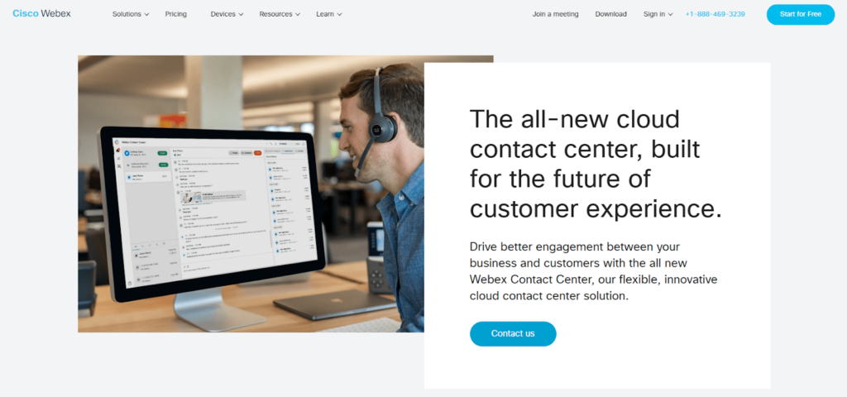Click the Solutions menu label

click(x=127, y=14)
